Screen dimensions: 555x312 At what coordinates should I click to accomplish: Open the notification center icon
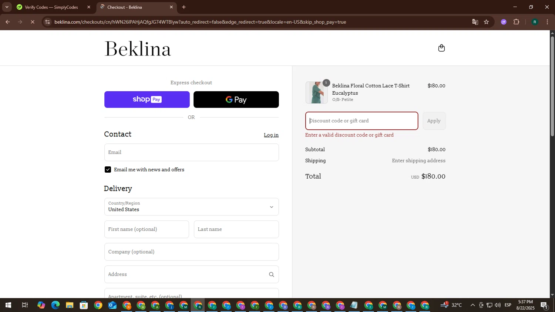point(544,305)
